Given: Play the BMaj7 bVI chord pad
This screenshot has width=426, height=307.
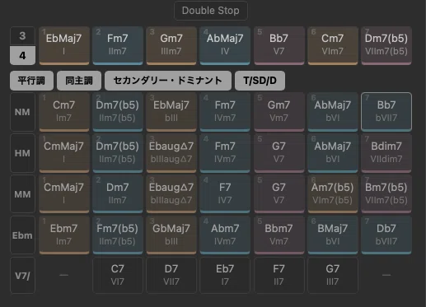Looking at the screenshot, I should [333, 235].
